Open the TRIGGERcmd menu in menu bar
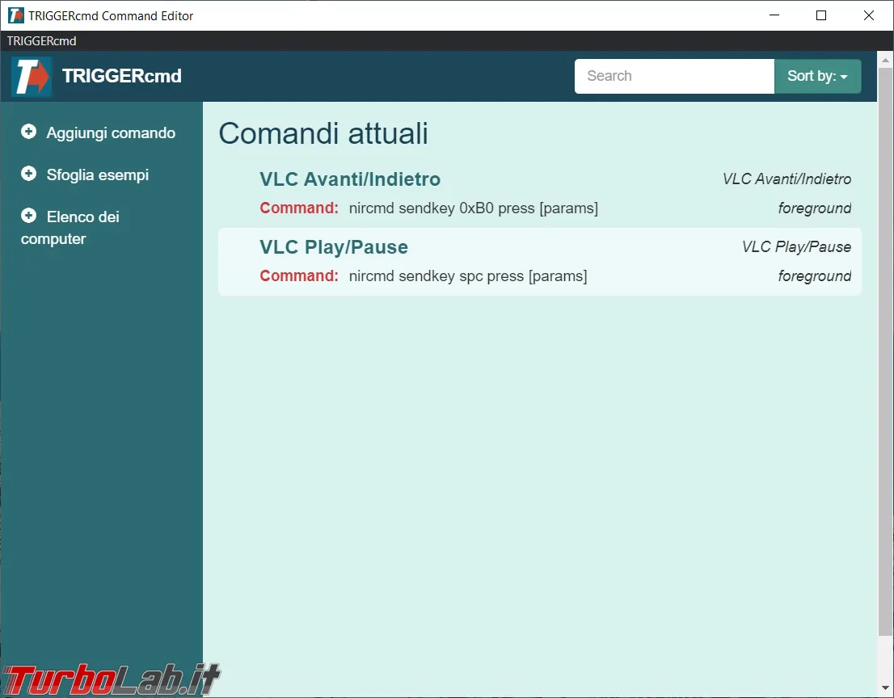 click(x=41, y=41)
